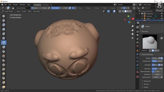Screen dimensions: 164x92
Task: Toggle Z axis symmetry
Action: tap(128, 8)
